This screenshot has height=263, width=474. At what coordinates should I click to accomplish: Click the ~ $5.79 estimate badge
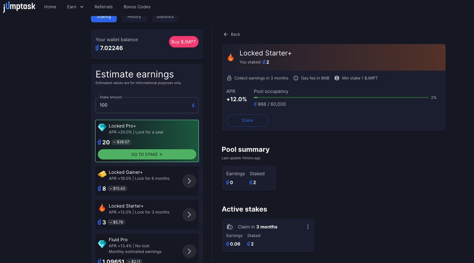coord(117,222)
